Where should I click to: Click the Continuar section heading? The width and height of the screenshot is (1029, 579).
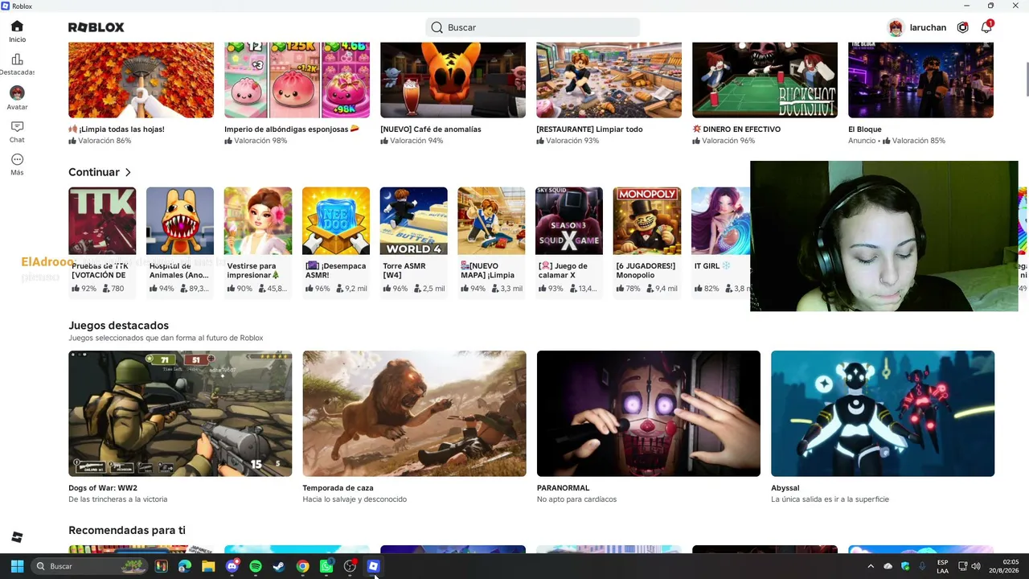click(x=93, y=172)
